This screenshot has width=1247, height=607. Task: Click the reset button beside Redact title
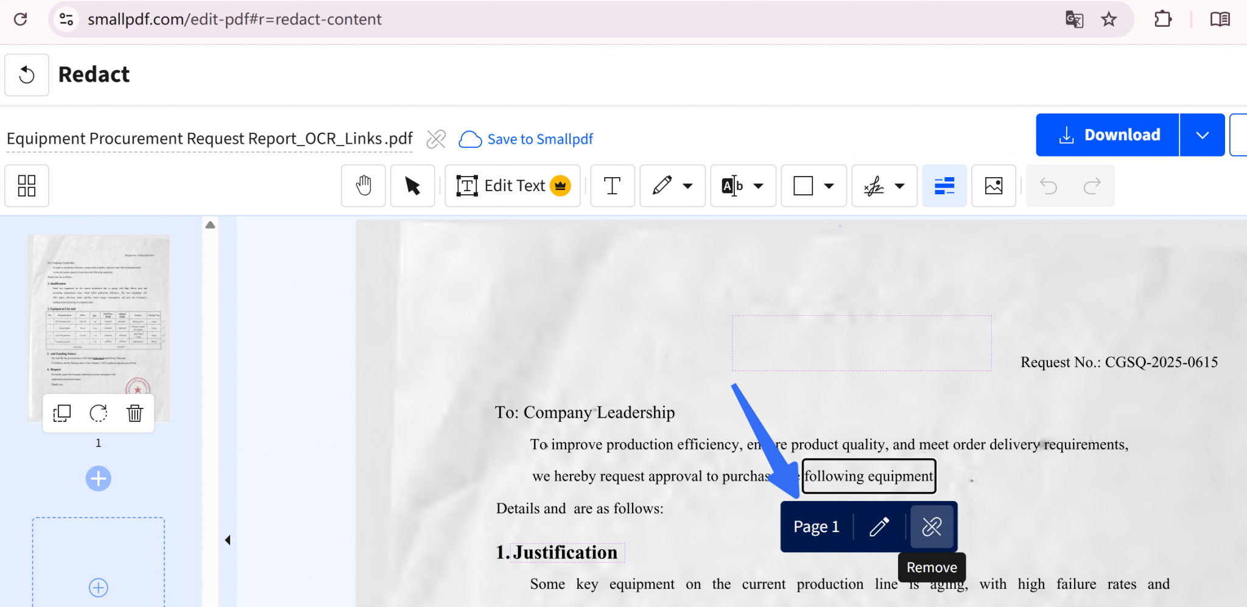(27, 75)
